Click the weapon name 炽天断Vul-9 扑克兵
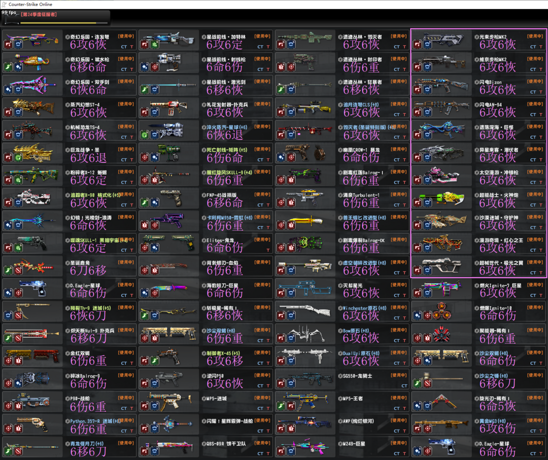 click(92, 331)
